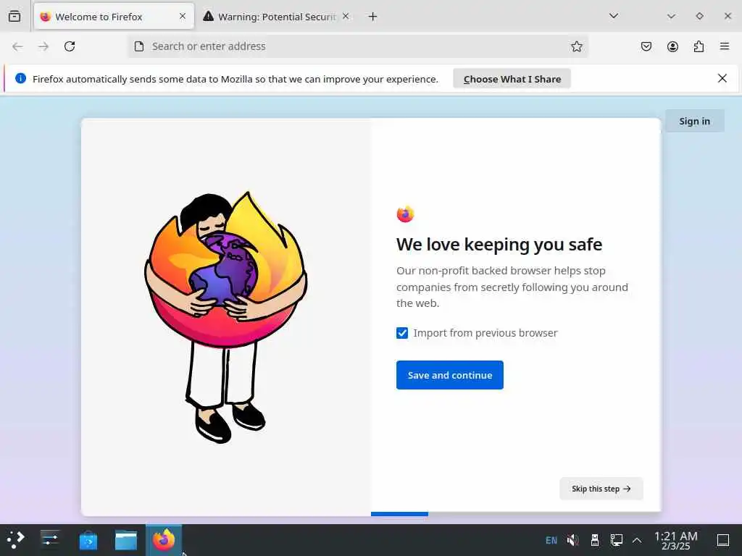Click the Choose What I Share button

512,79
